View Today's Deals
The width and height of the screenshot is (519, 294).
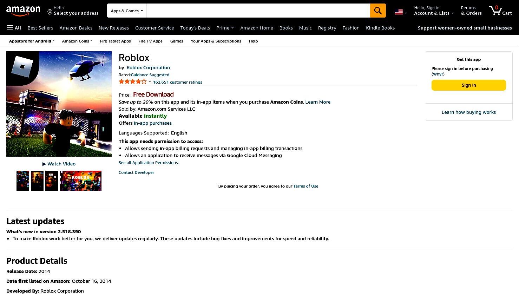[x=195, y=28]
